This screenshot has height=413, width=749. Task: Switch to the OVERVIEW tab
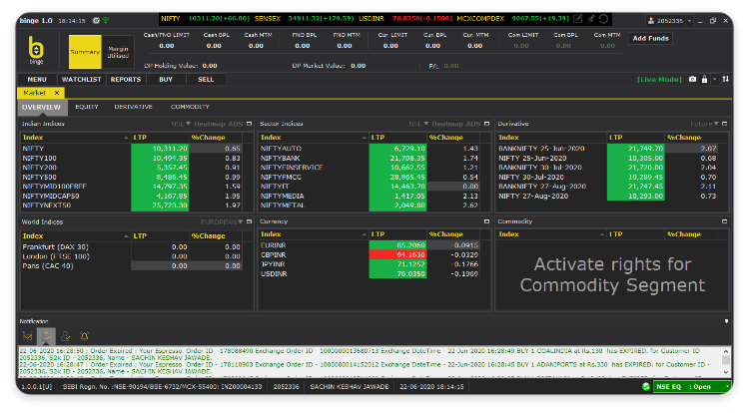[41, 108]
